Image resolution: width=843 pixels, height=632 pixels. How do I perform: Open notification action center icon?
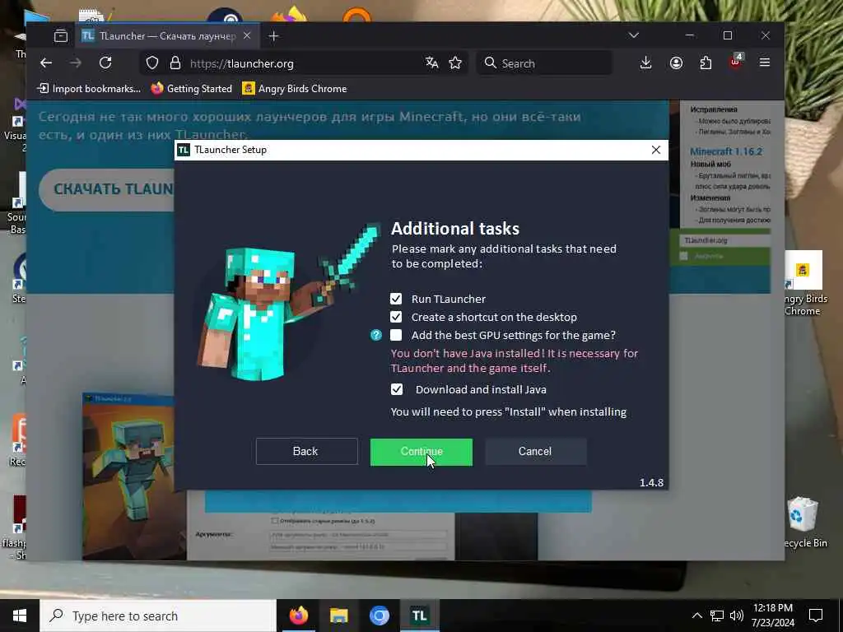[x=816, y=616]
